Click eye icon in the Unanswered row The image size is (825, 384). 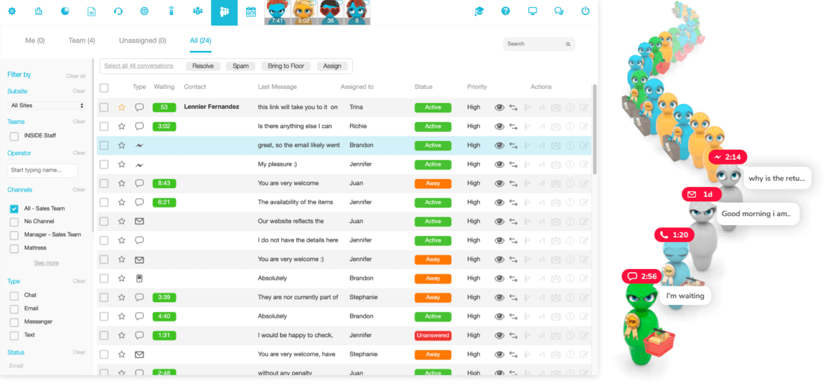(x=500, y=335)
